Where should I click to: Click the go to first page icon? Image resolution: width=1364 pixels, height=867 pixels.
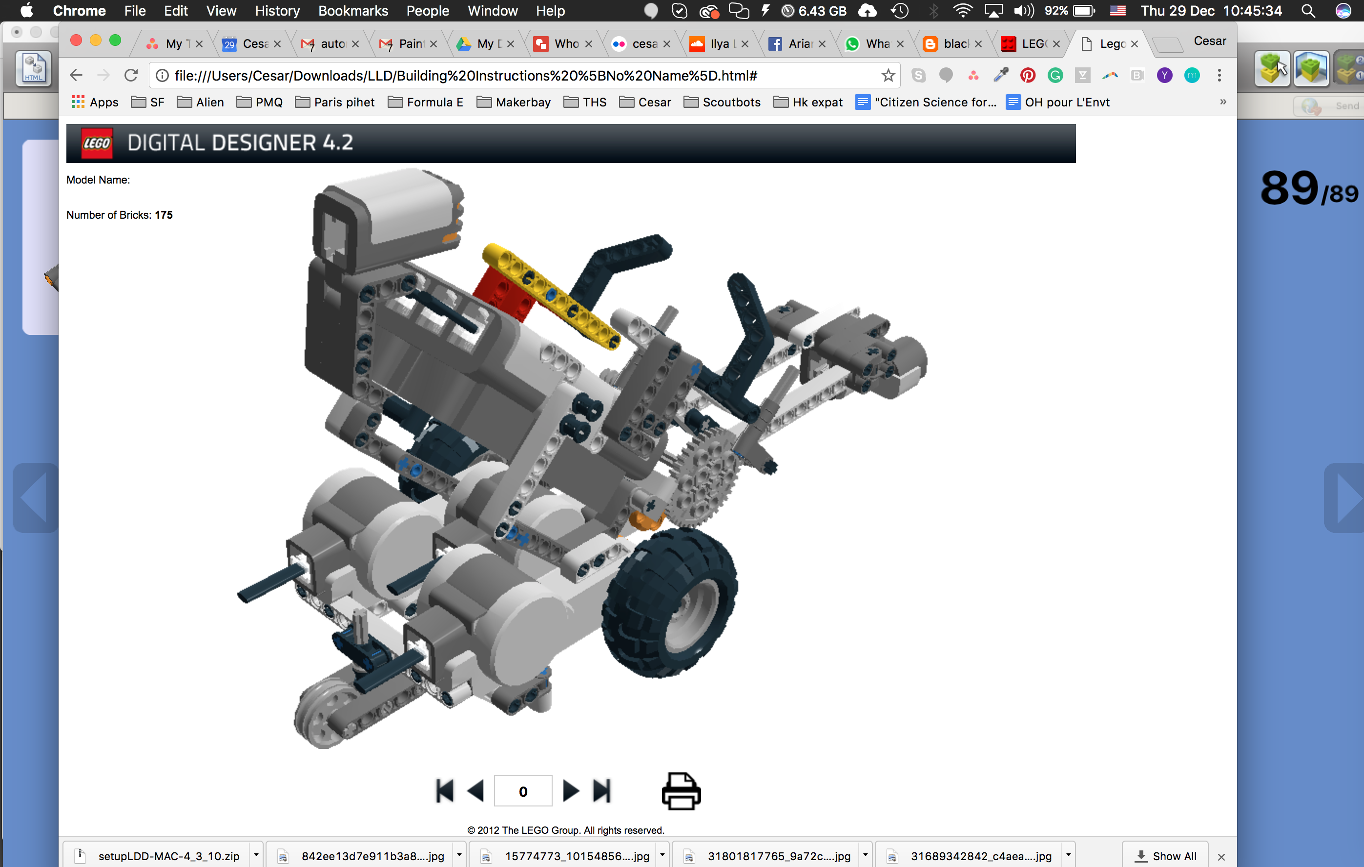point(444,790)
